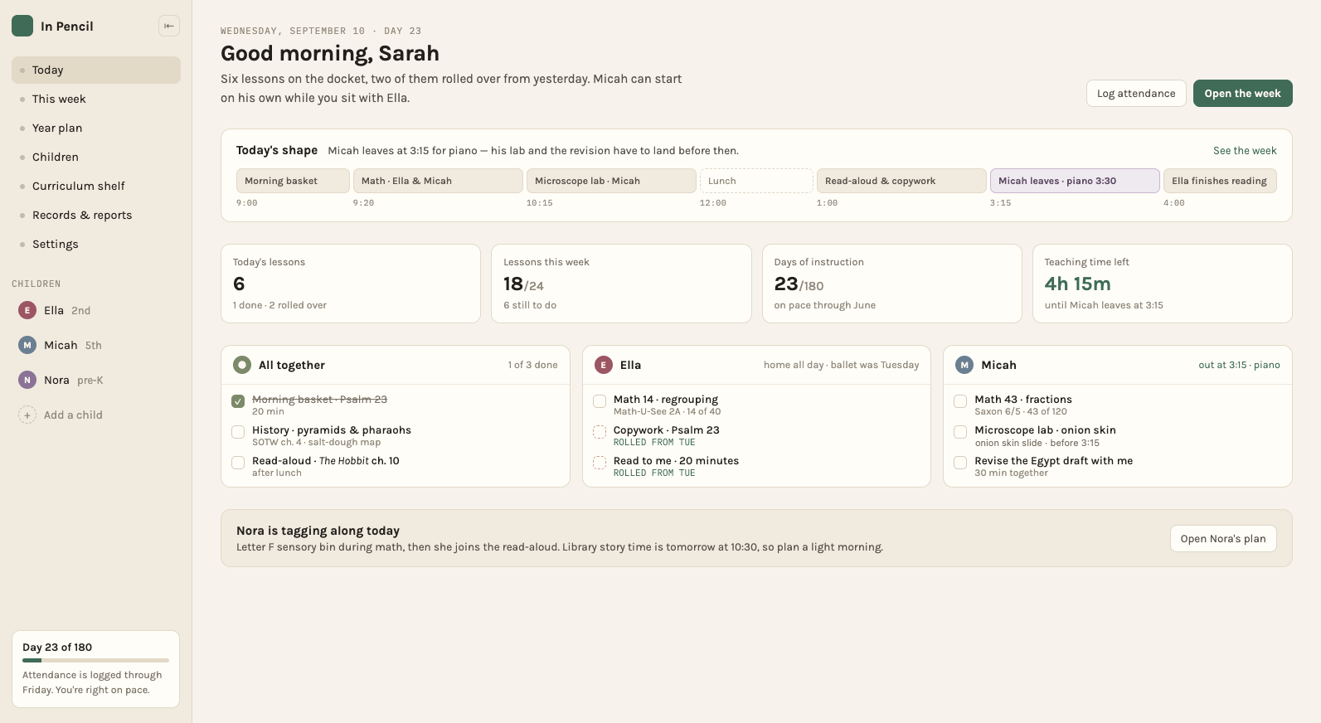Screen dimensions: 1321x723
Task: Click the Micah card avatar icon
Action: click(x=964, y=365)
